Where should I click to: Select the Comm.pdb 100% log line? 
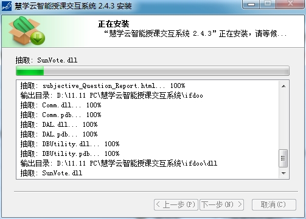[61, 115]
